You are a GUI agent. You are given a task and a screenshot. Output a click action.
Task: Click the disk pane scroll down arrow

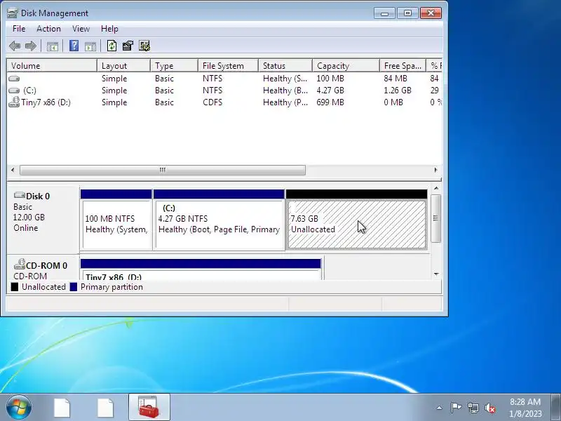click(435, 274)
